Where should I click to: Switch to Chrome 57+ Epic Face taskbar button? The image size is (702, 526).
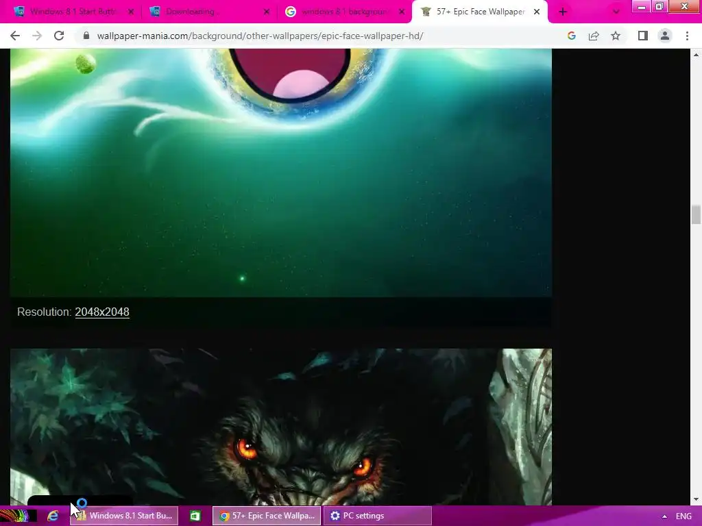[x=267, y=516]
